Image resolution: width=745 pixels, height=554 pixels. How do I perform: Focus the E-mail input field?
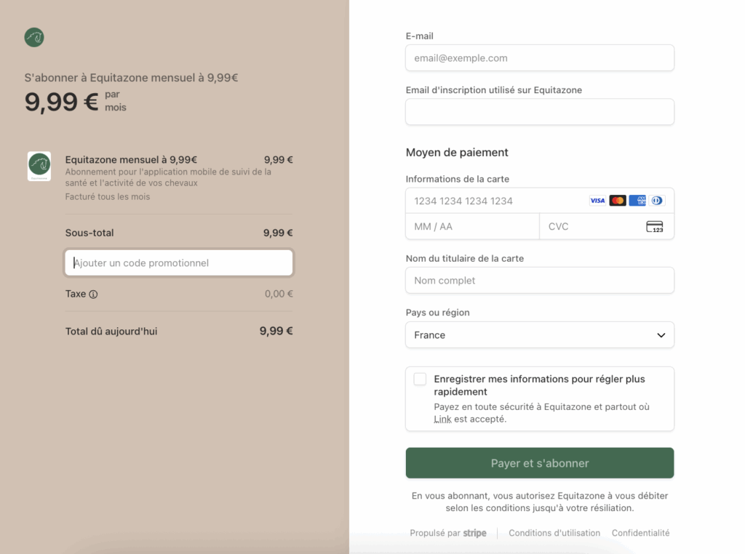tap(540, 58)
